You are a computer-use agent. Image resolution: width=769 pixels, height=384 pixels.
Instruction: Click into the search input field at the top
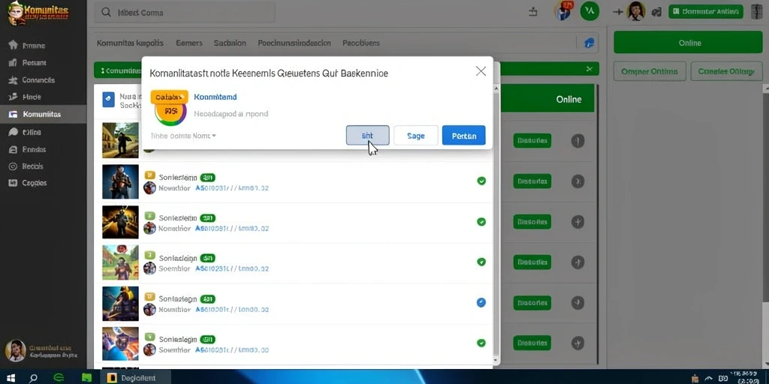click(185, 12)
